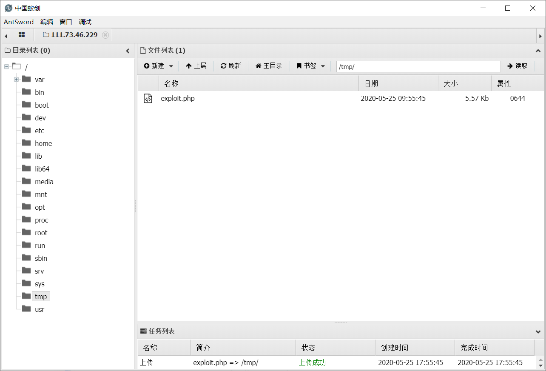Screen dimensions: 546x371
Task: Go up one directory using 上层
Action: tap(196, 66)
